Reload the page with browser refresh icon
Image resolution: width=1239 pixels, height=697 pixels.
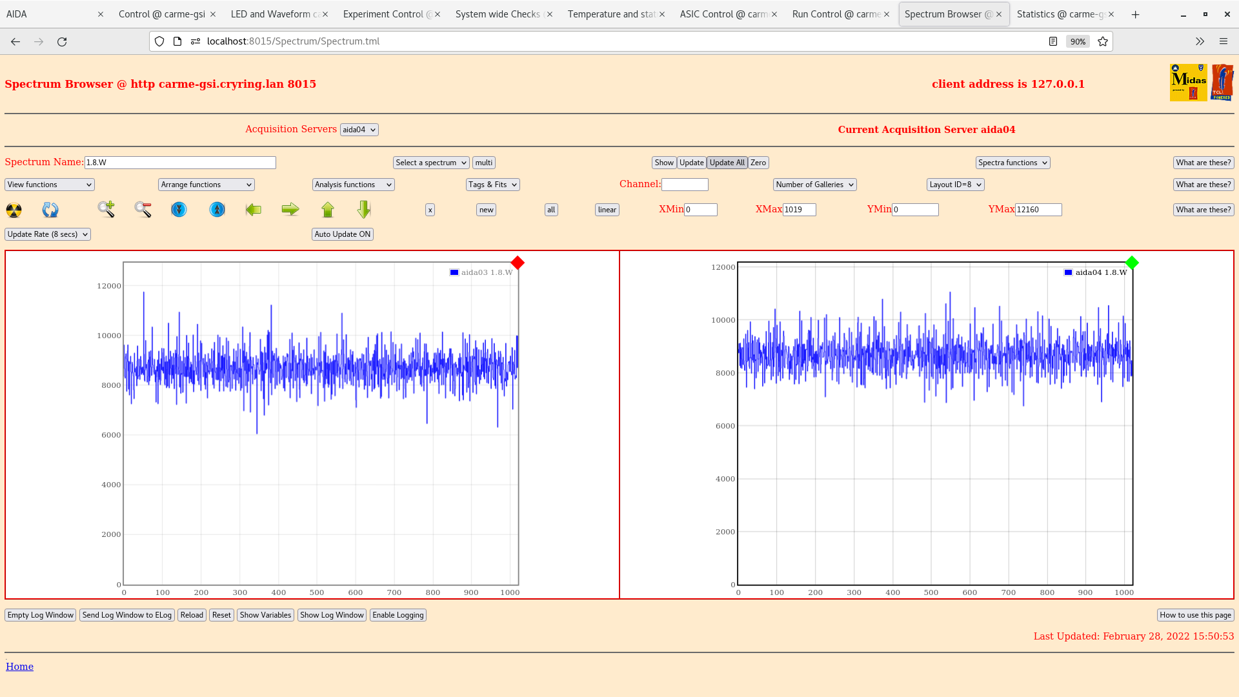[x=62, y=41]
